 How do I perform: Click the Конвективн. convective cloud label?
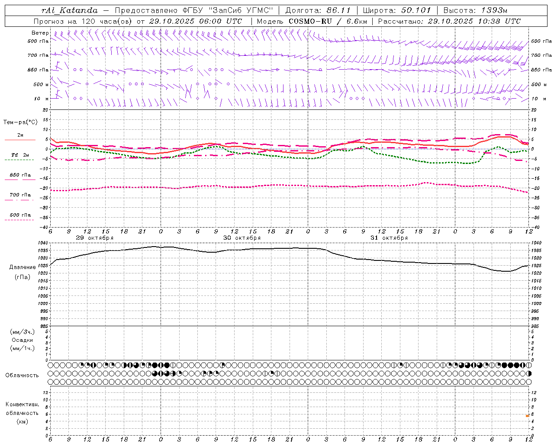[x=23, y=404]
